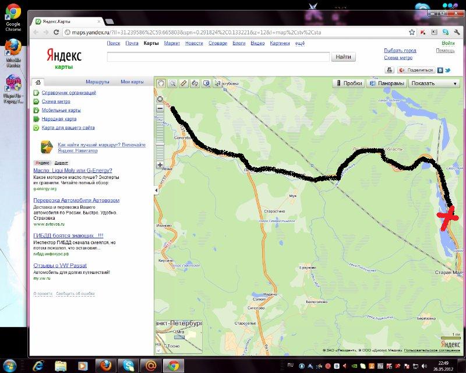The width and height of the screenshot is (466, 373).
Task: Select the magnifier zoom tool on map
Action: 172,83
